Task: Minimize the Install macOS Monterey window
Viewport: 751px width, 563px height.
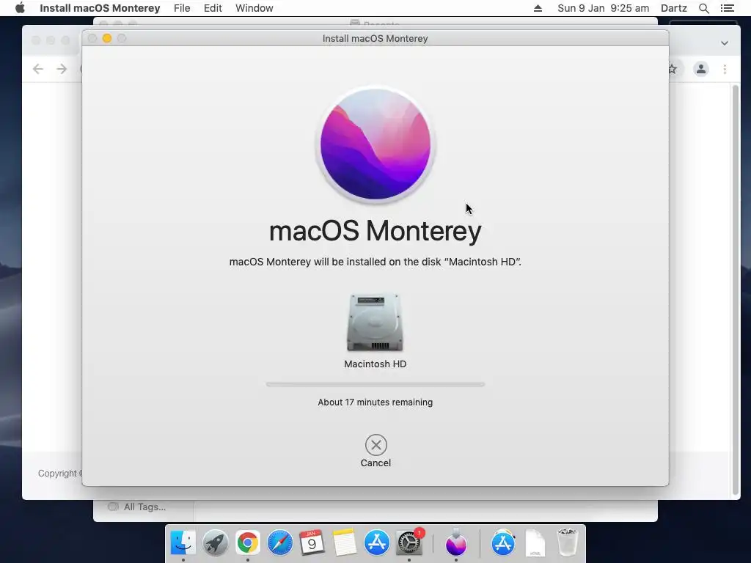Action: pos(107,38)
